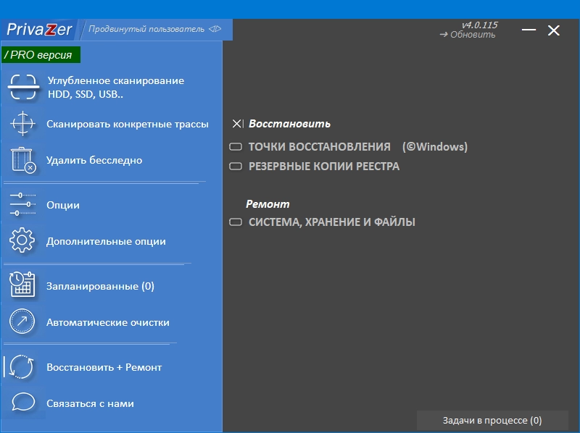The width and height of the screenshot is (580, 433).
Task: Open Задачи в процессе (0)
Action: point(492,421)
